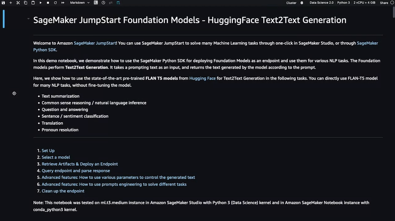Interrupt the kernel with the stop button
395x221 pixels.
click(48, 3)
